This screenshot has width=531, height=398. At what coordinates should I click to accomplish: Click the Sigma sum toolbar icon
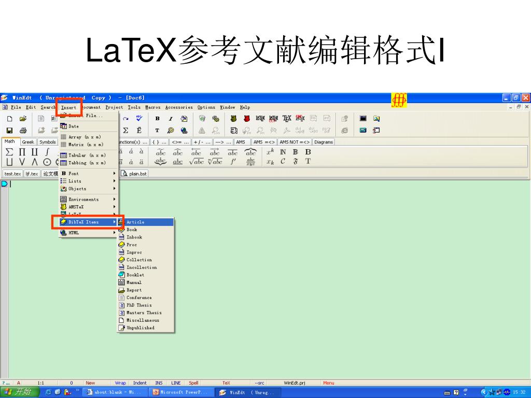125,130
